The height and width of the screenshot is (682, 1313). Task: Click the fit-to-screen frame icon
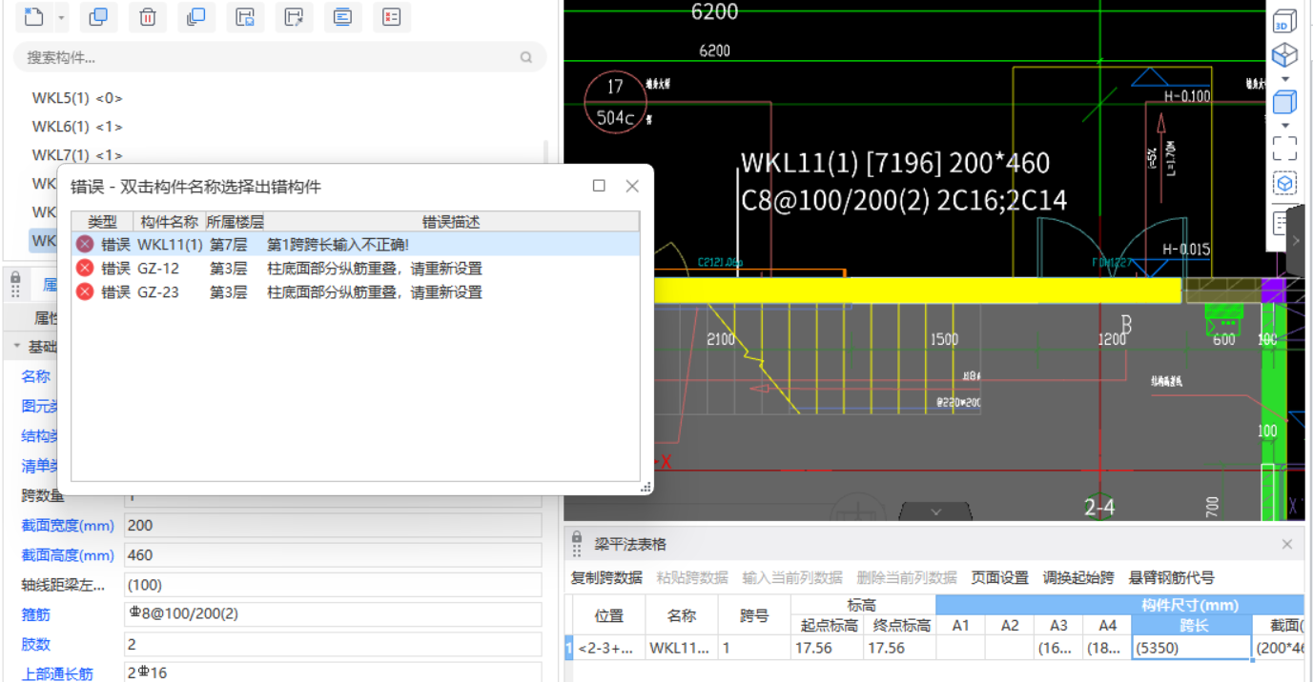point(1284,147)
